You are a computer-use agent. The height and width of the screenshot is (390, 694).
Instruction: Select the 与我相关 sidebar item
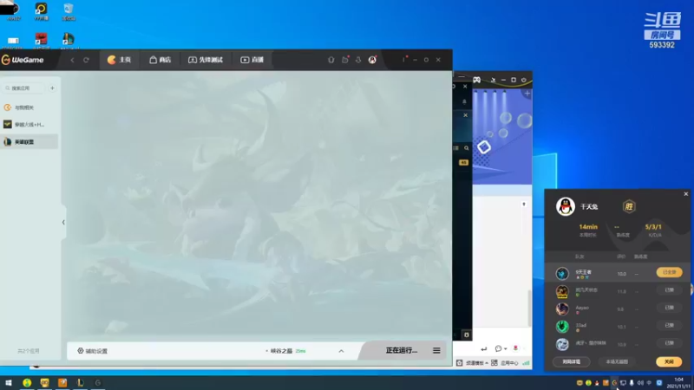pyautogui.click(x=29, y=107)
